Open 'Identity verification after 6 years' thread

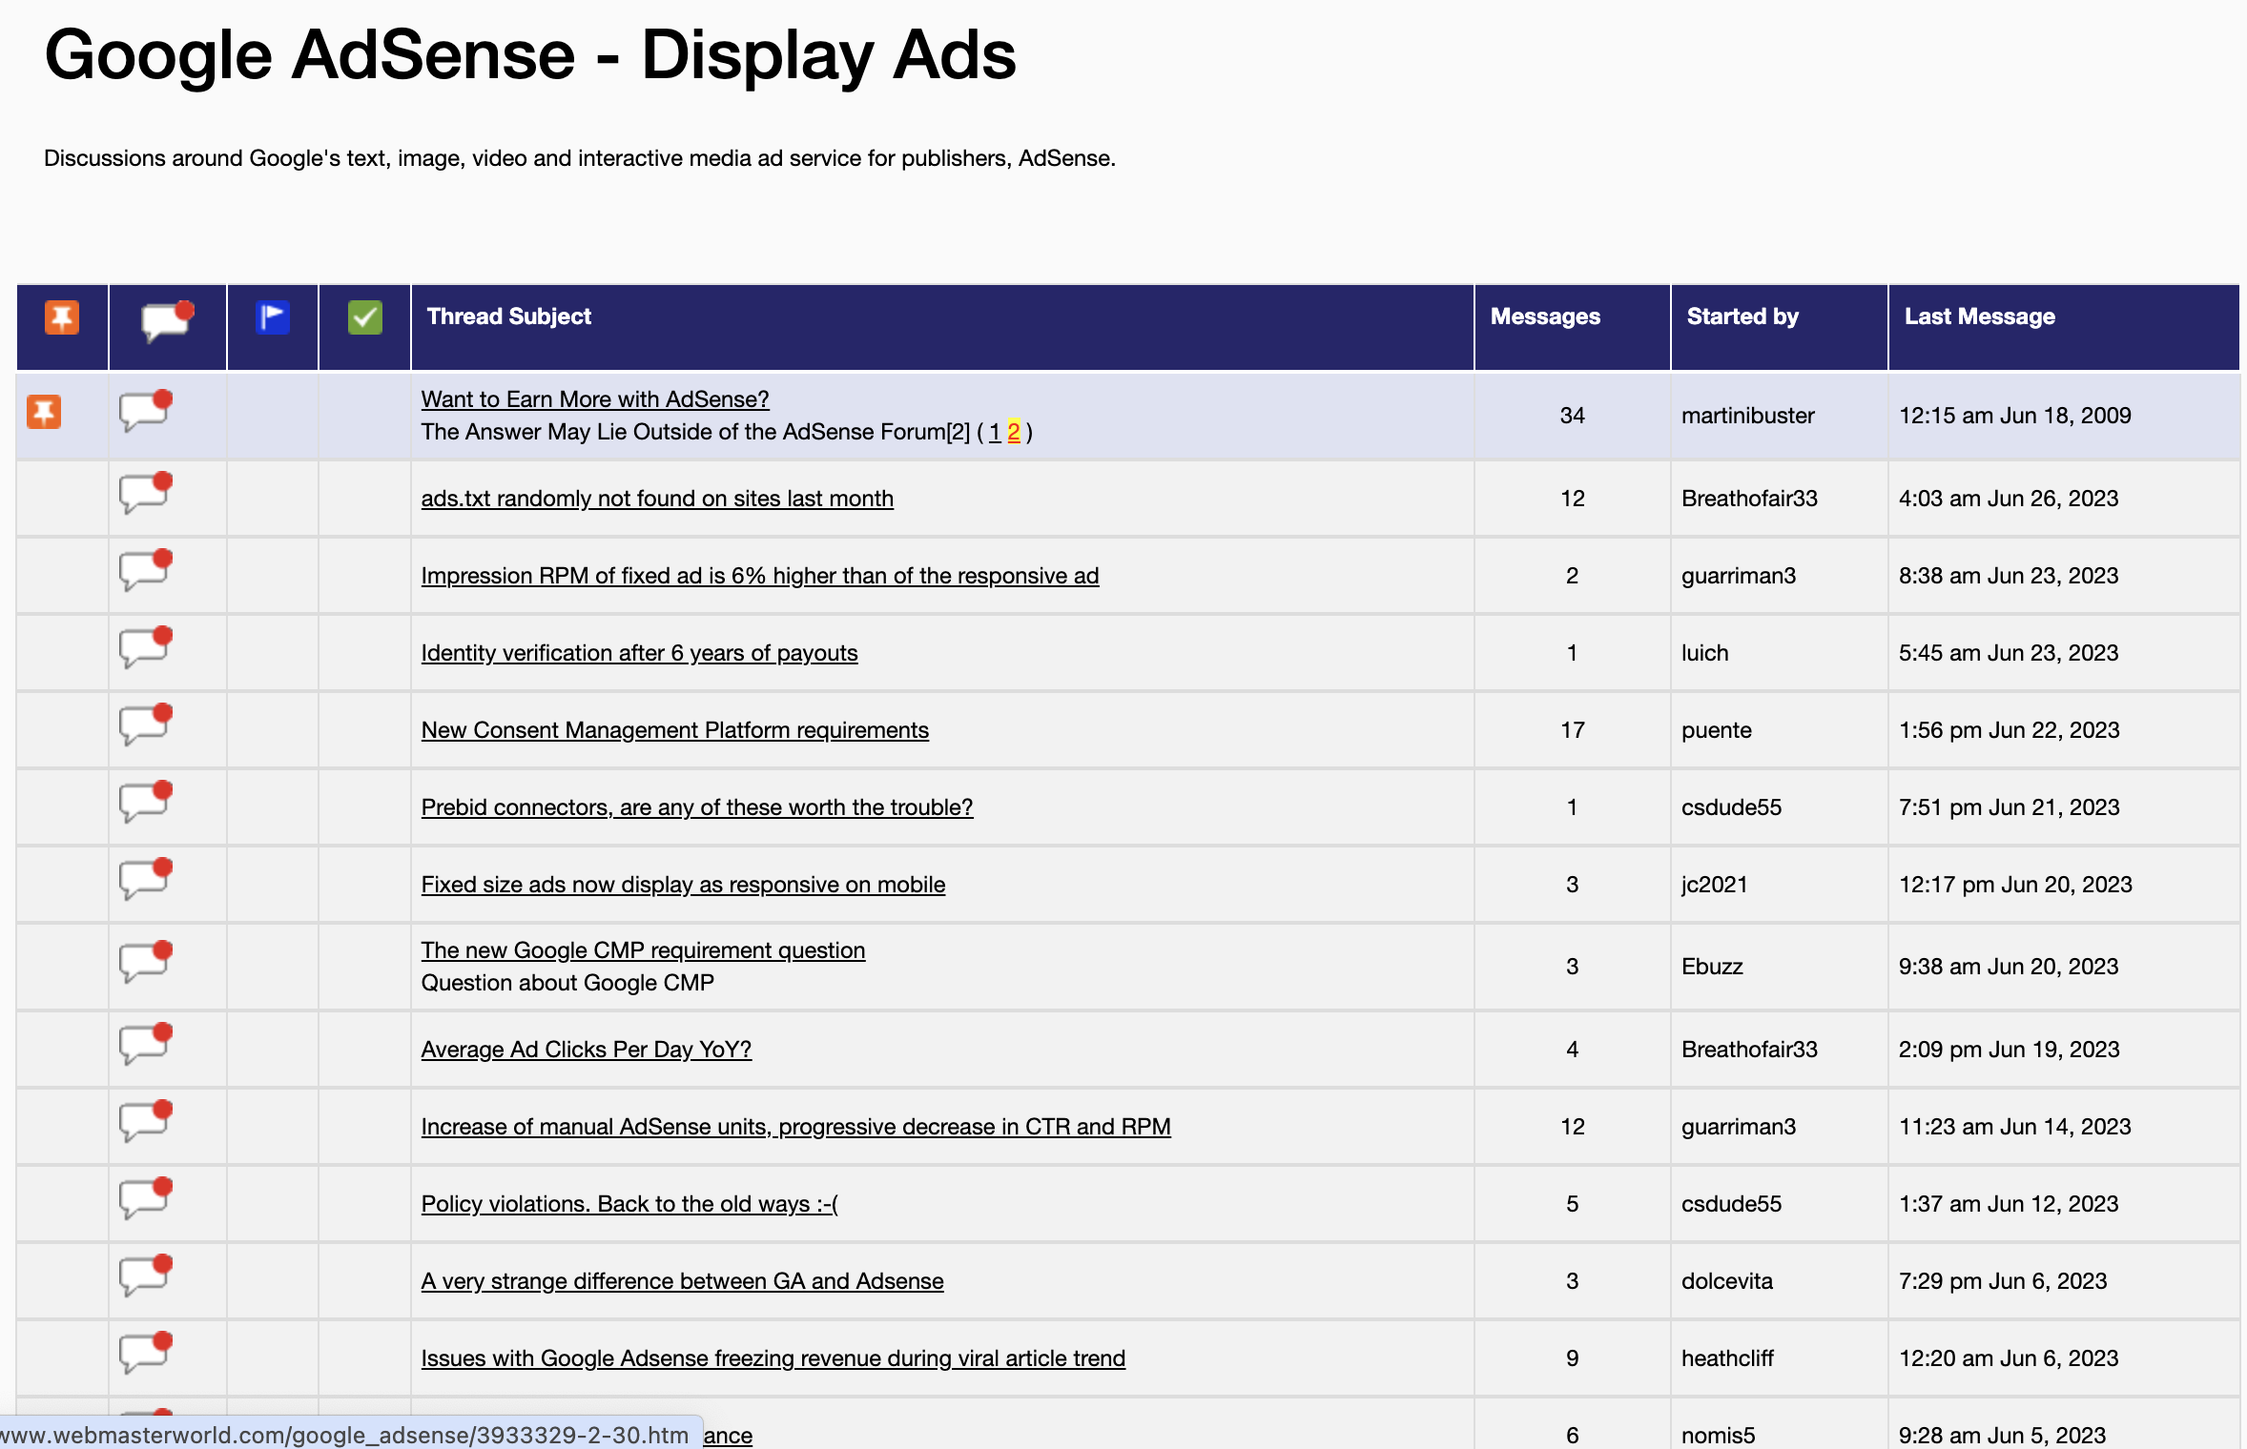click(x=639, y=653)
